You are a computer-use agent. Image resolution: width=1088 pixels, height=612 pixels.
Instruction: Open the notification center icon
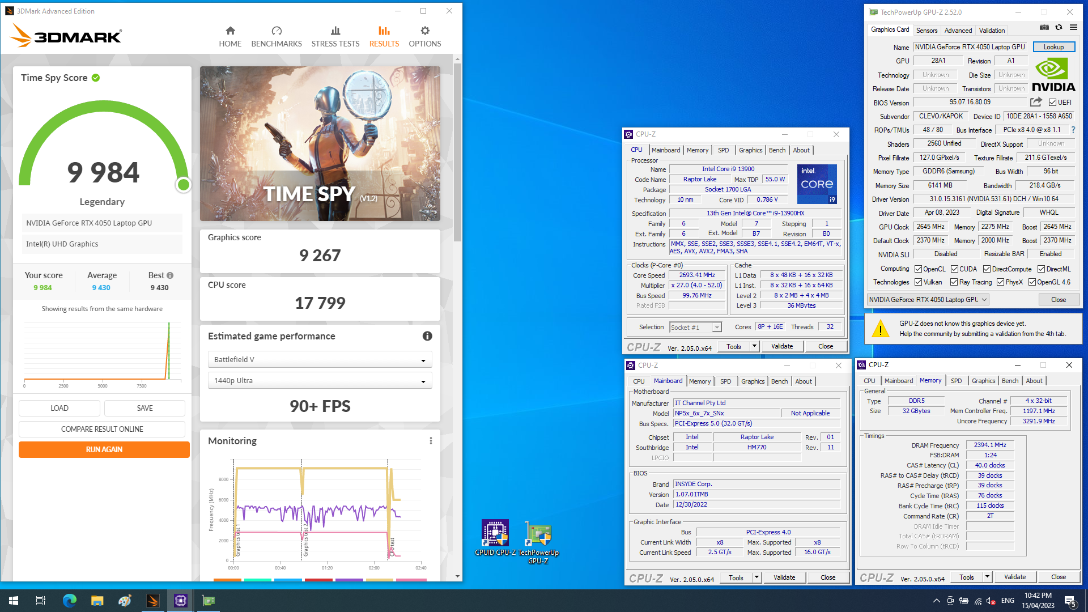1070,601
